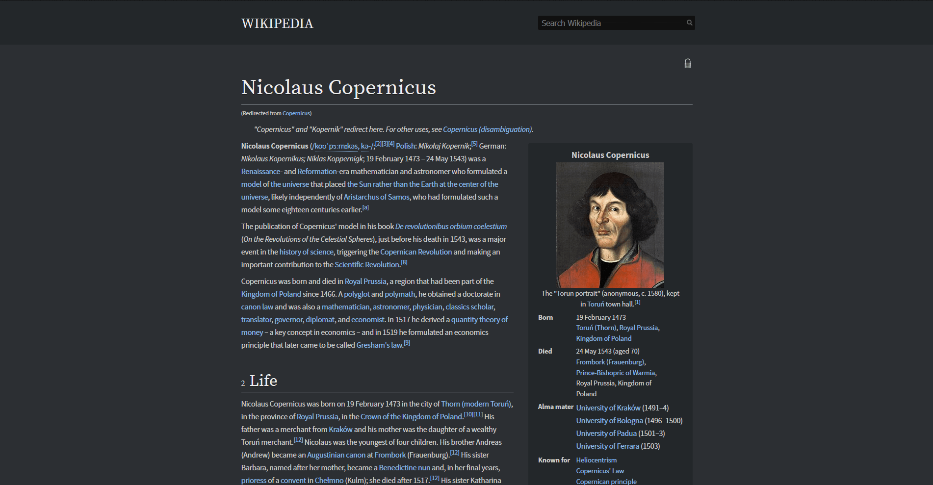This screenshot has height=485, width=933.
Task: Click the Life section heading anchor
Action: click(x=263, y=381)
